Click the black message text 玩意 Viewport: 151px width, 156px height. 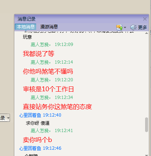(x=27, y=37)
